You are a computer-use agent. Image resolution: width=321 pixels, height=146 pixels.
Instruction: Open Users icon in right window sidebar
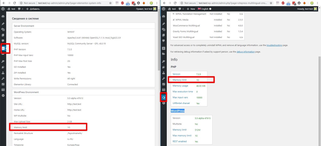[x=164, y=73]
